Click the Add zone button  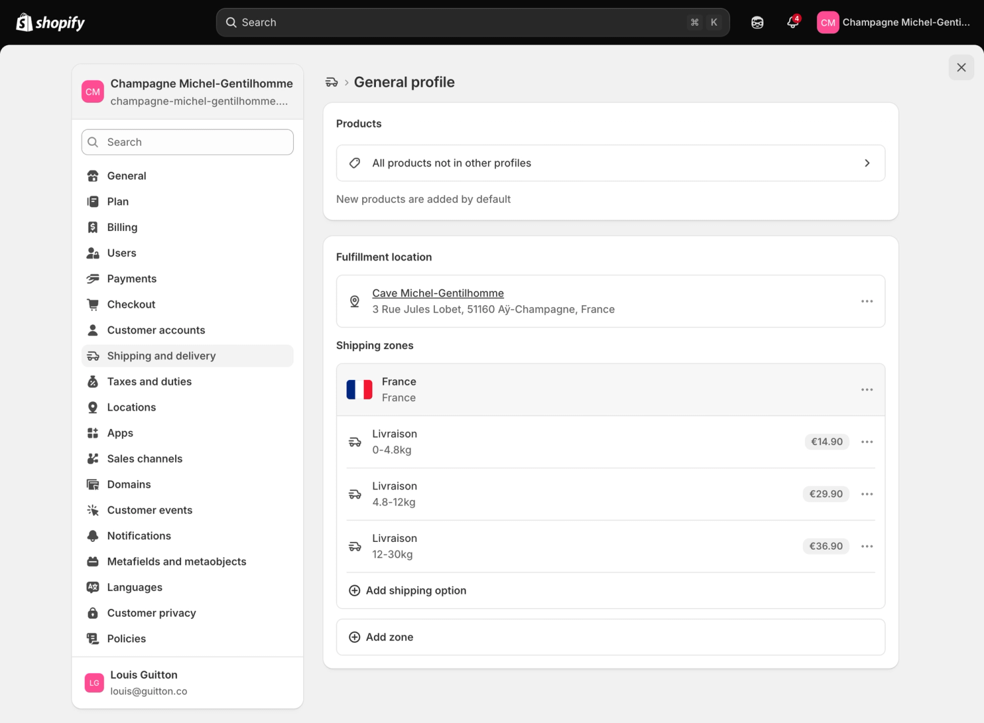611,637
